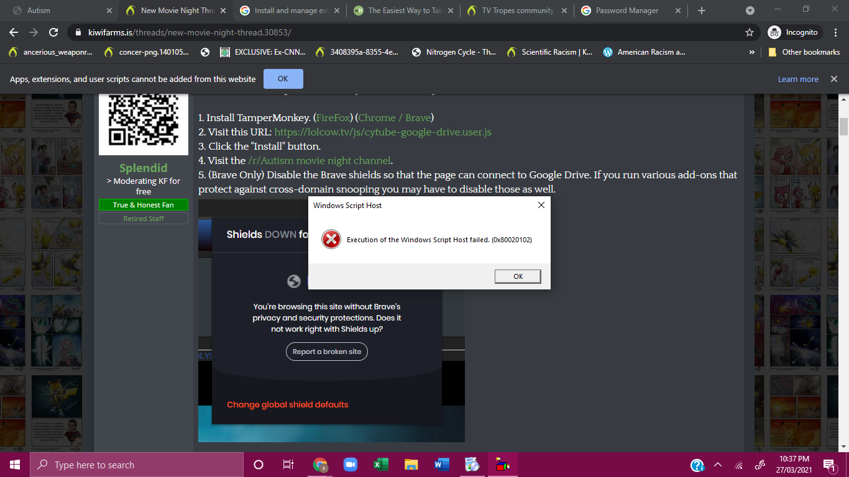This screenshot has height=477, width=849.
Task: Open ancerious_weaponr bookmark
Action: coord(50,52)
